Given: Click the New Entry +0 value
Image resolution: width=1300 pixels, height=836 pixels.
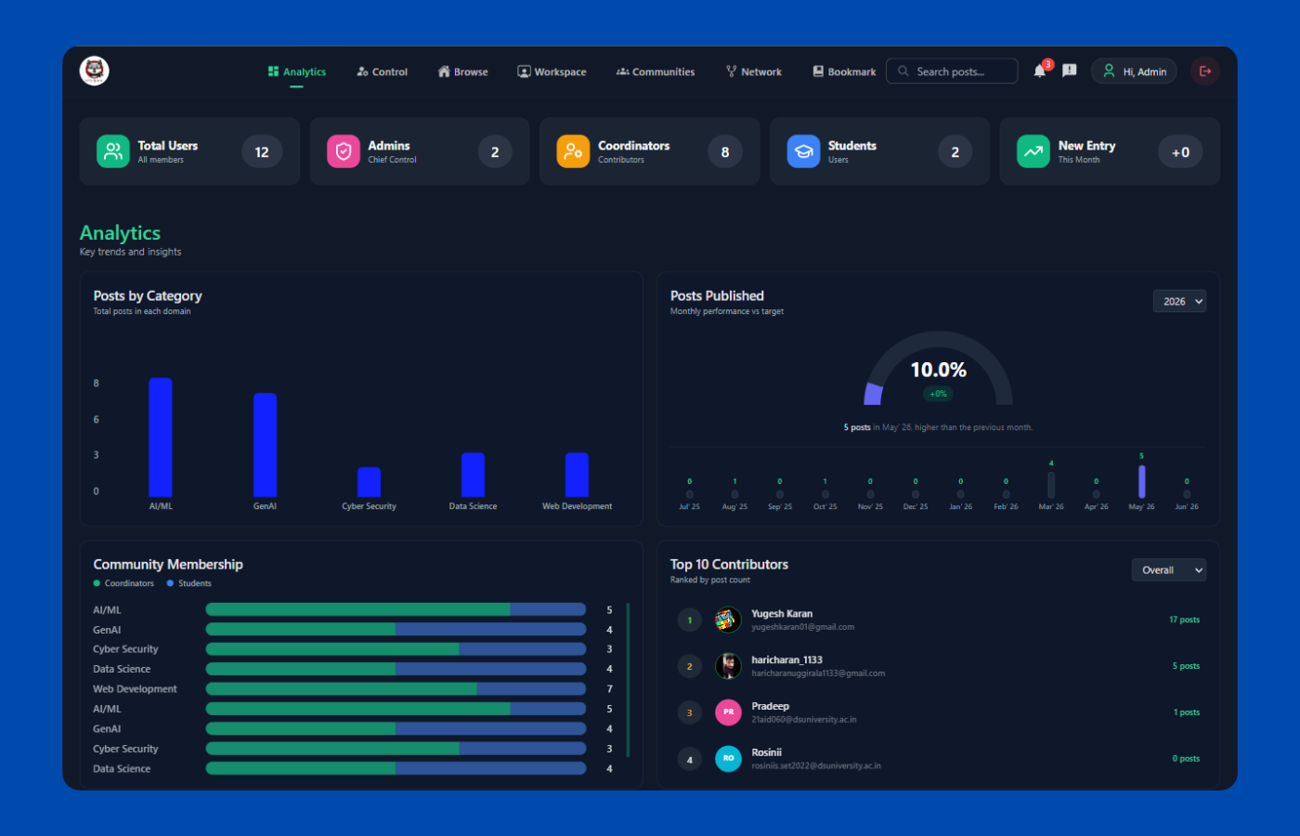Looking at the screenshot, I should (1180, 152).
